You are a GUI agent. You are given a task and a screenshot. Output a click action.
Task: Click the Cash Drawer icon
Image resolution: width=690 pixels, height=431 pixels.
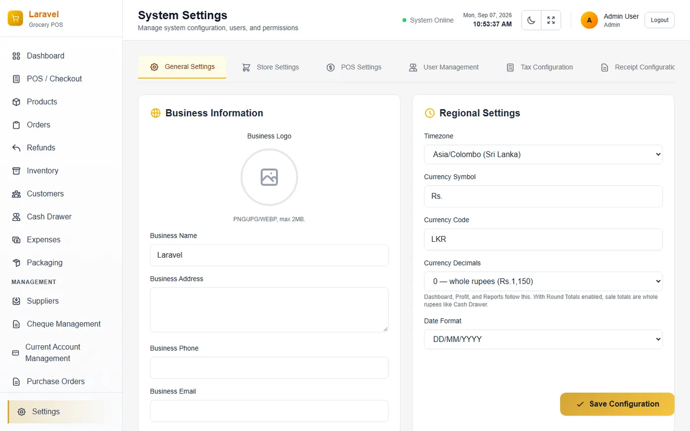click(x=16, y=217)
